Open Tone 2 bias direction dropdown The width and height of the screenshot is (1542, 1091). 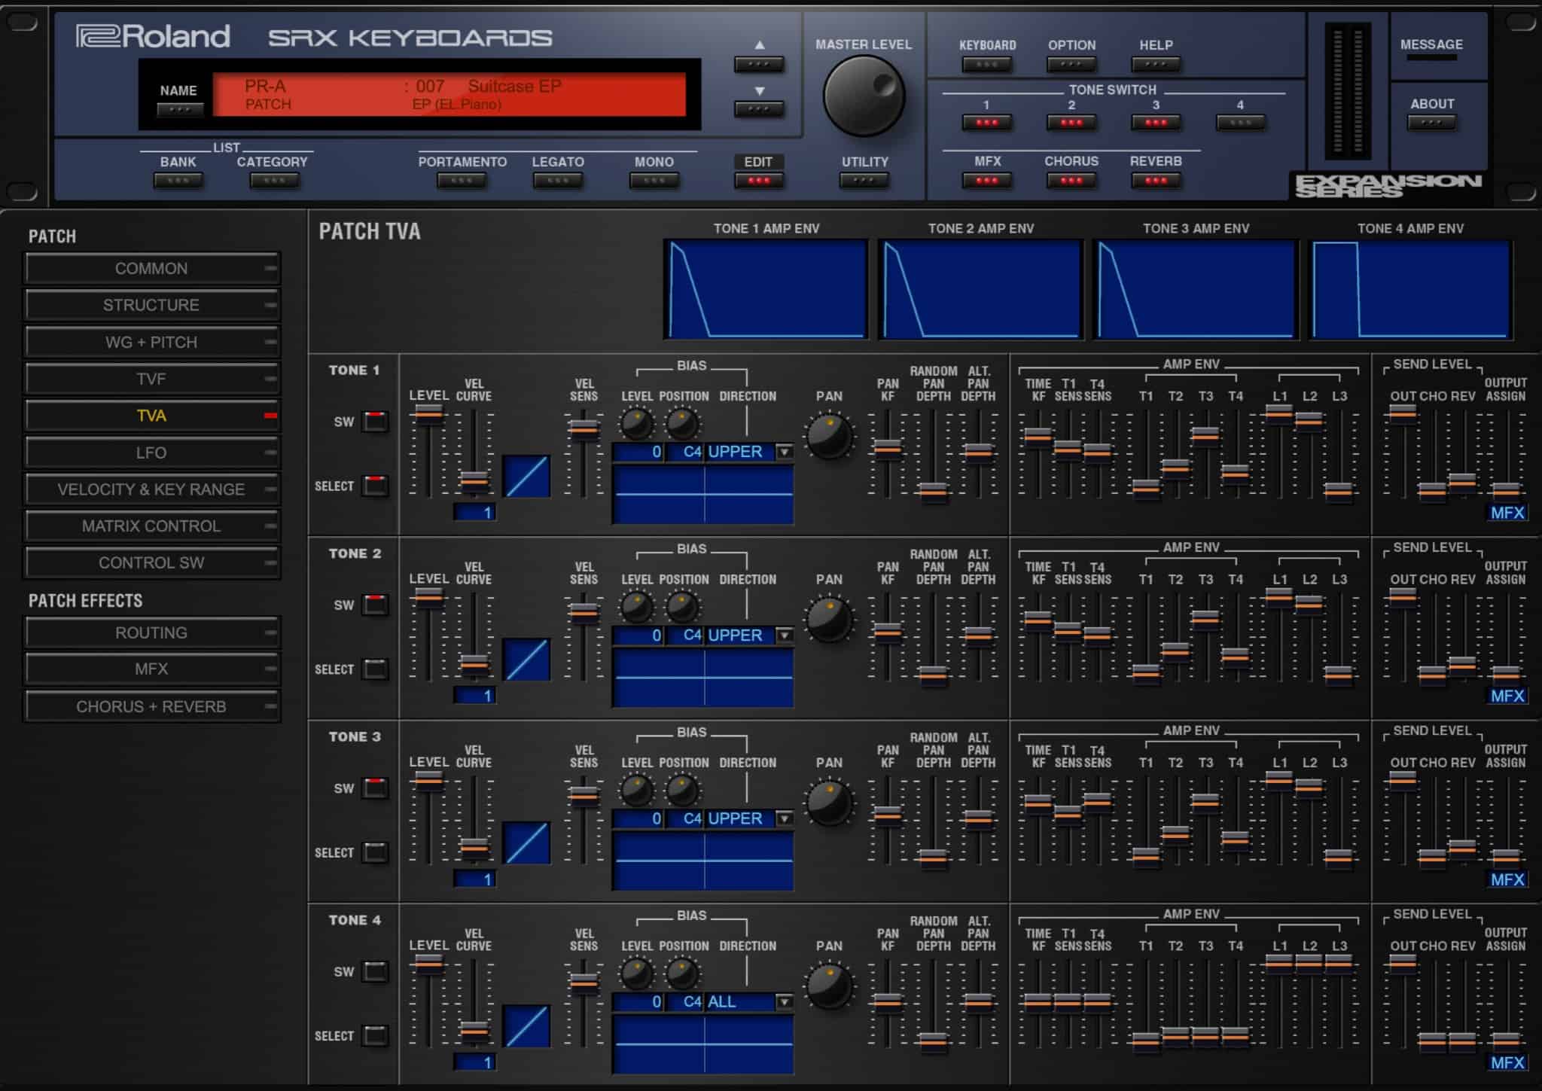point(785,635)
